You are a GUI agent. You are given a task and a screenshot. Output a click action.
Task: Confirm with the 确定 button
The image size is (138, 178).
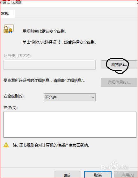(x=68, y=175)
